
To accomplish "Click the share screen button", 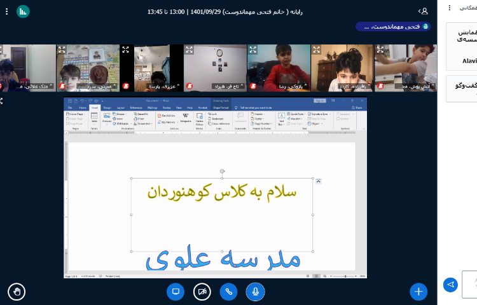I will [176, 292].
